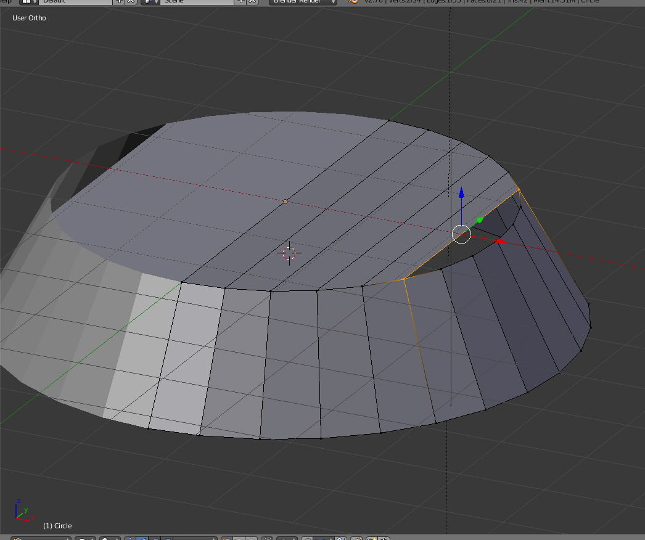
Task: Click the Scene selector field
Action: click(197, 2)
